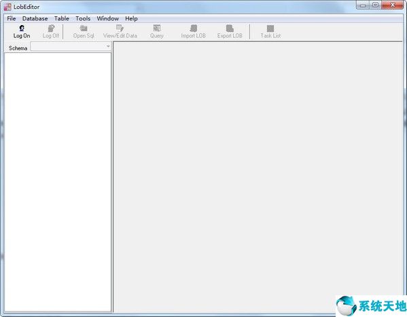Open the View/Edit Data tool
407x317 pixels.
click(120, 29)
